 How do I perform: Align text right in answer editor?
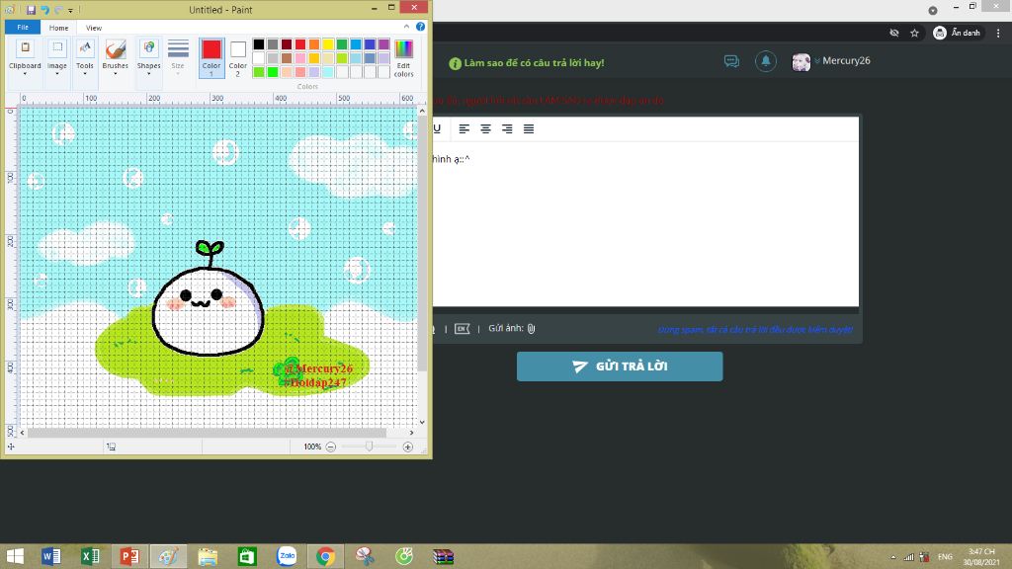(x=507, y=128)
